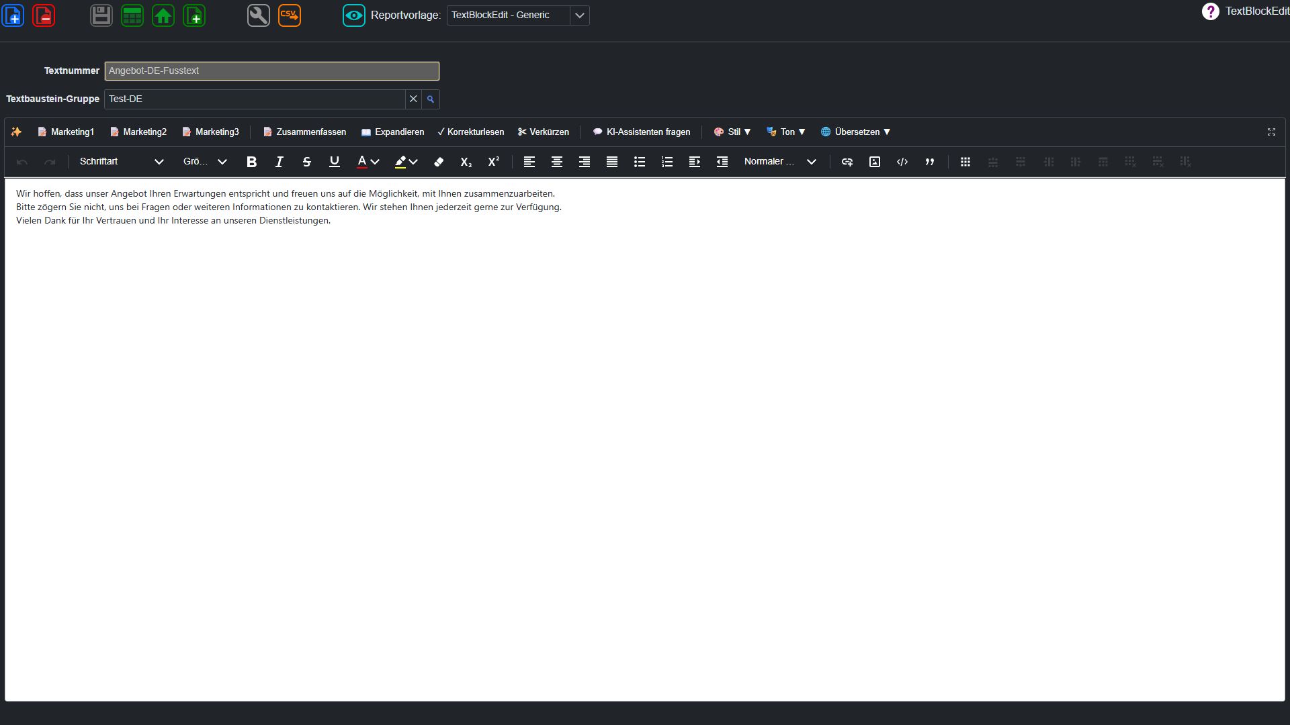The height and width of the screenshot is (725, 1290).
Task: Open the green table list icon
Action: [132, 15]
